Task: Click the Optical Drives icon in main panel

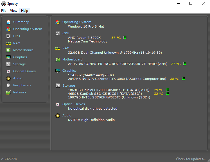Action: (x=58, y=104)
